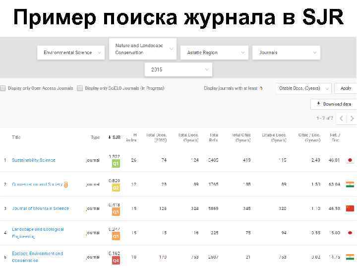Open the Journals type dropdown
Image resolution: width=357 pixels, height=268 pixels.
[x=286, y=53]
